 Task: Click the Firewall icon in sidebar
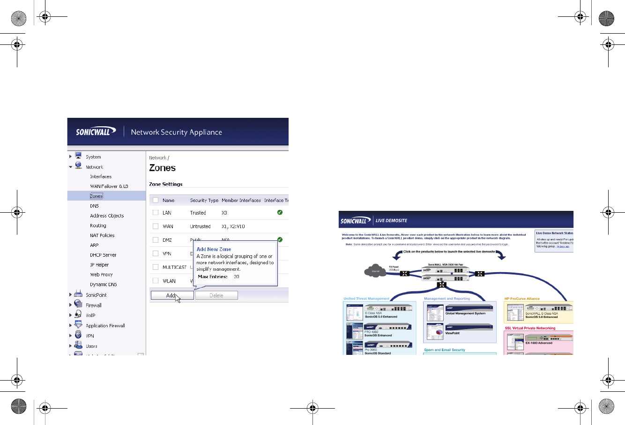click(78, 304)
